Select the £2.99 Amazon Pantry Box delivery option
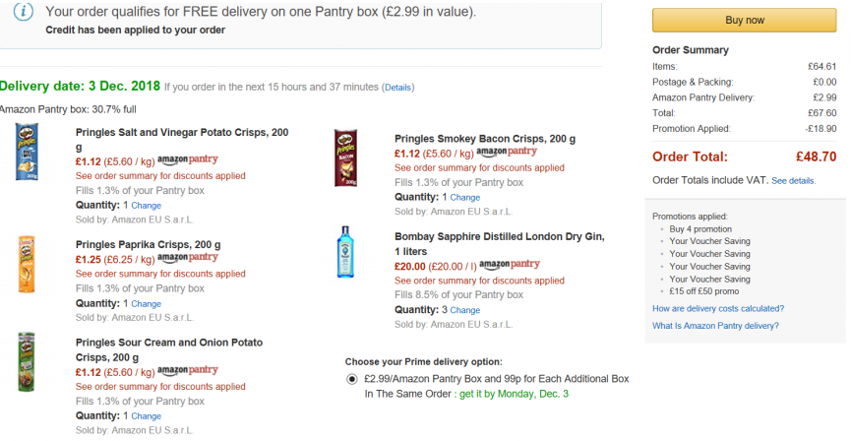Image resolution: width=851 pixels, height=441 pixels. coord(352,379)
